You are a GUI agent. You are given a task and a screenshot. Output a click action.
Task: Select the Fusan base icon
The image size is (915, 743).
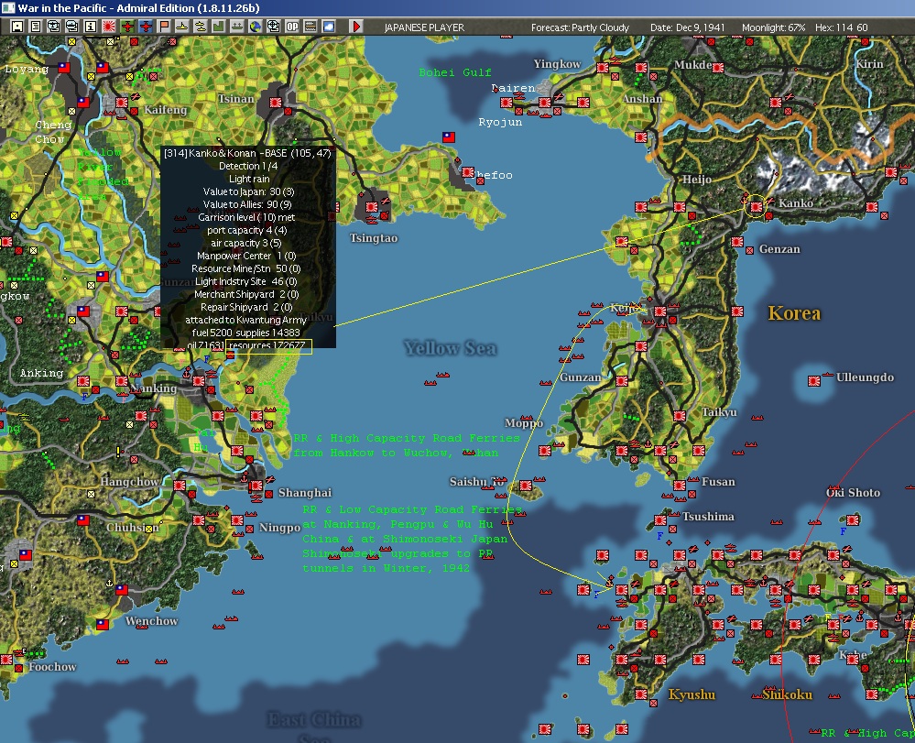point(680,486)
